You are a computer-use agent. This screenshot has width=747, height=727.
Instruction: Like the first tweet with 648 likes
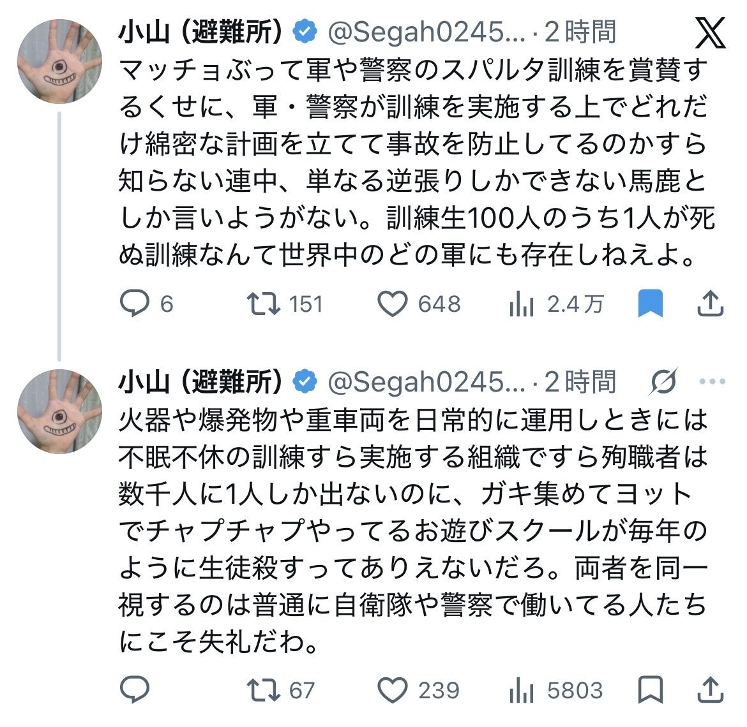(392, 304)
